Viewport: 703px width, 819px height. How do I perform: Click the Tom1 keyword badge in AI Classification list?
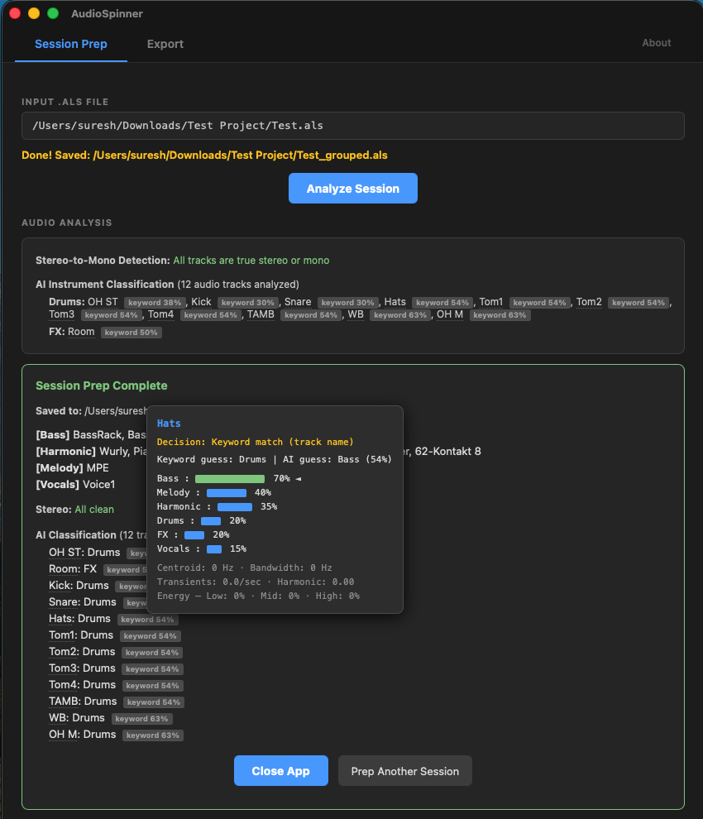(x=150, y=635)
